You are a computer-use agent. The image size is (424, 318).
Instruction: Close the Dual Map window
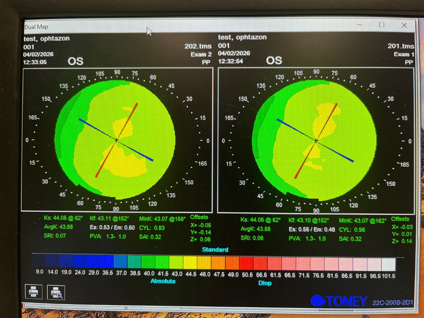tap(404, 26)
